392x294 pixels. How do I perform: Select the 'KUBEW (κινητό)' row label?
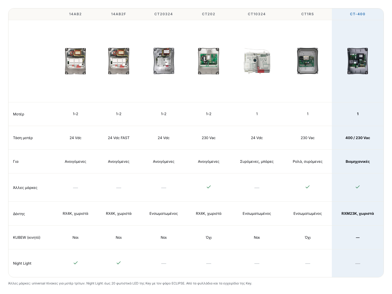[27, 237]
